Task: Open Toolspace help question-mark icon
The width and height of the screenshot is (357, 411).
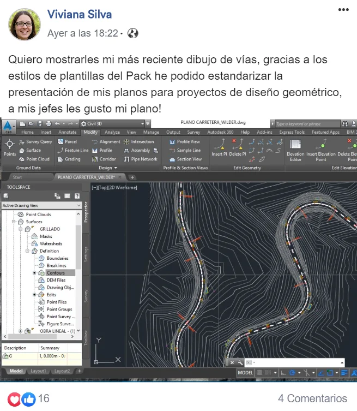Action: pyautogui.click(x=77, y=196)
